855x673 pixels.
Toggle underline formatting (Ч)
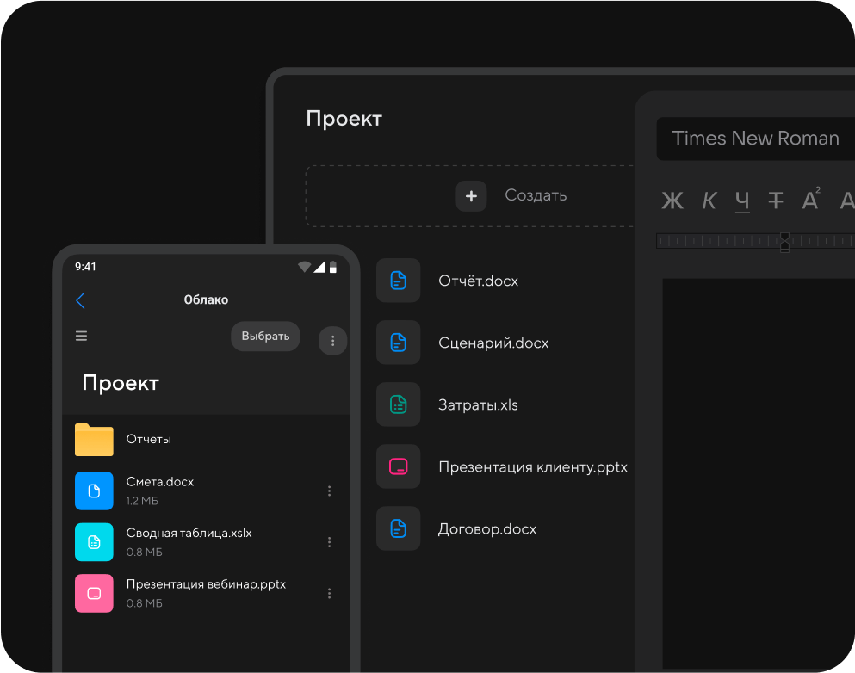pos(742,201)
